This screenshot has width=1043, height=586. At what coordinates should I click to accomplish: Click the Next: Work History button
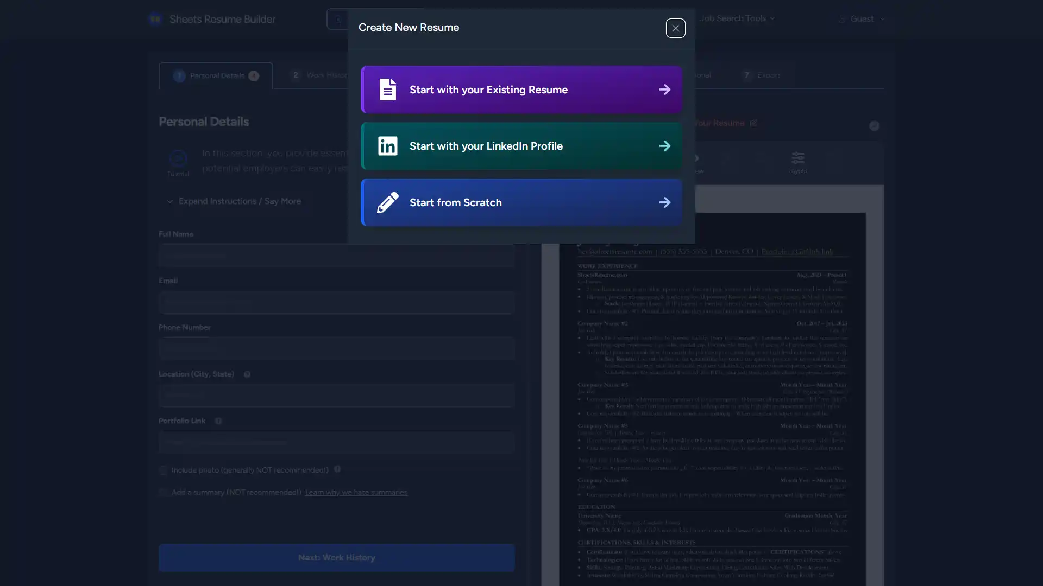336,558
